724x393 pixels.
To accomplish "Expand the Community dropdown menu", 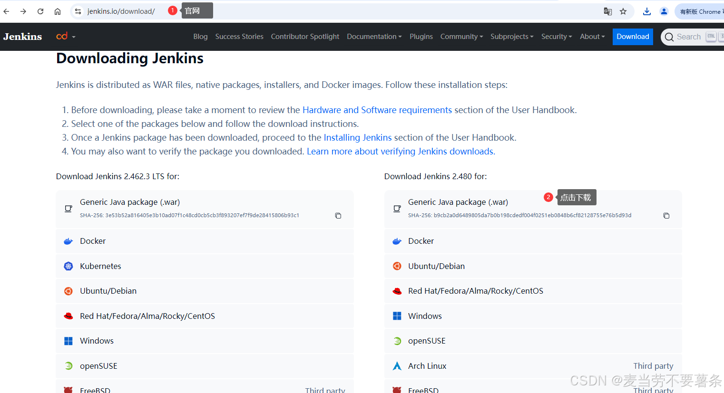I will coord(461,37).
